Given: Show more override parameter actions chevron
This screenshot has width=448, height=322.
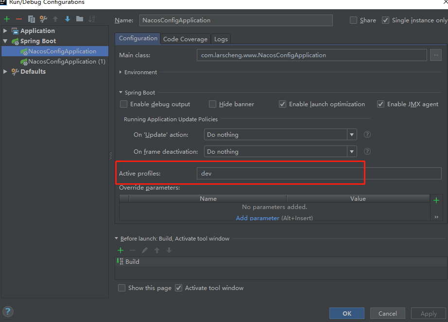Looking at the screenshot, I should click(436, 217).
